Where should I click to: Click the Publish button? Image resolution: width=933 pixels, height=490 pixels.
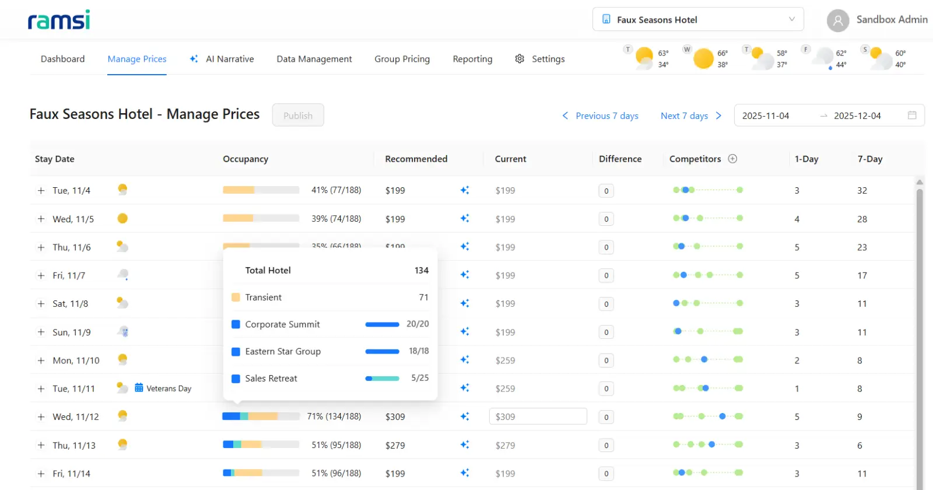pos(298,116)
